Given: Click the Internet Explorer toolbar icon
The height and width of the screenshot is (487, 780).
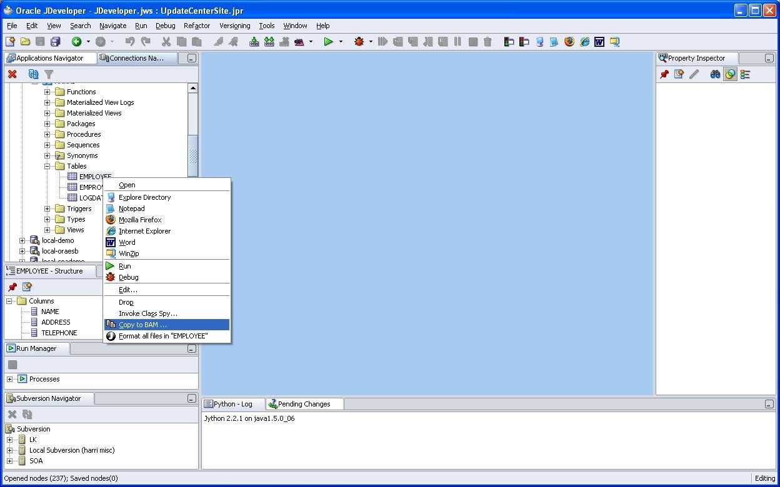Looking at the screenshot, I should coord(584,42).
